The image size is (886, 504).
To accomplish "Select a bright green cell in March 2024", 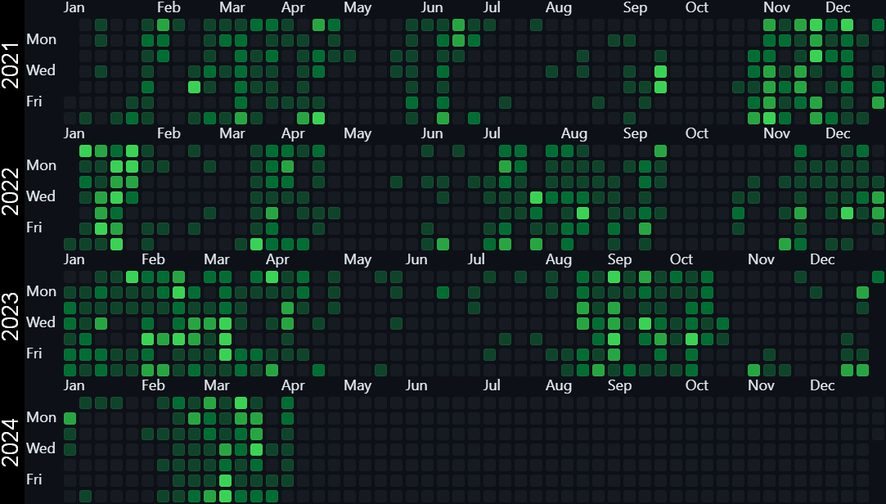I will pyautogui.click(x=241, y=401).
